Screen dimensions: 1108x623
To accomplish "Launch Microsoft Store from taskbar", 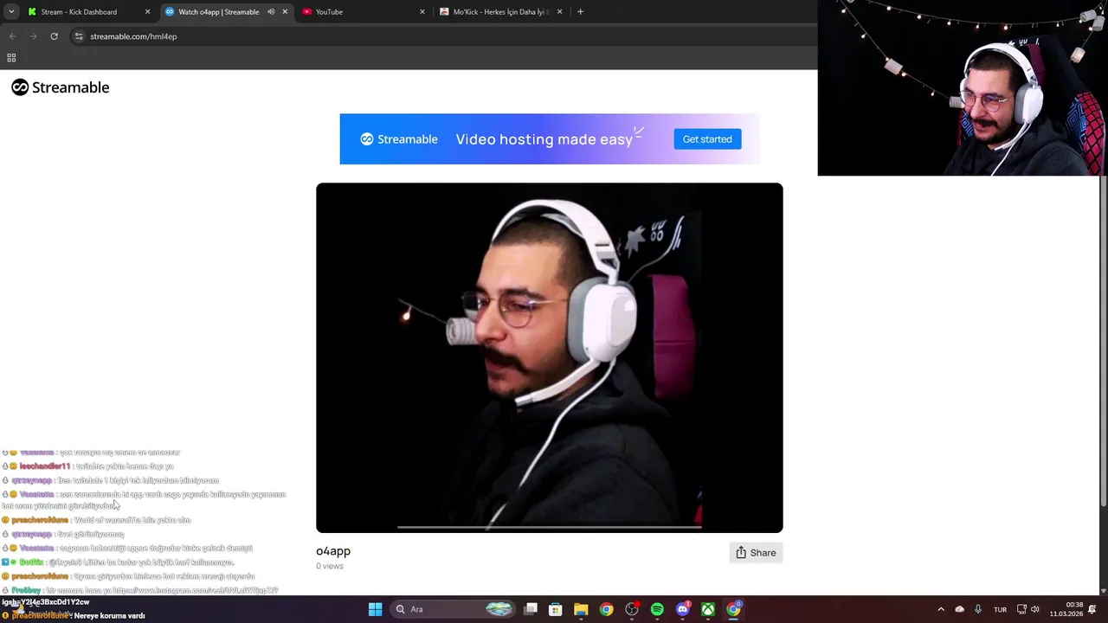I will tap(556, 609).
